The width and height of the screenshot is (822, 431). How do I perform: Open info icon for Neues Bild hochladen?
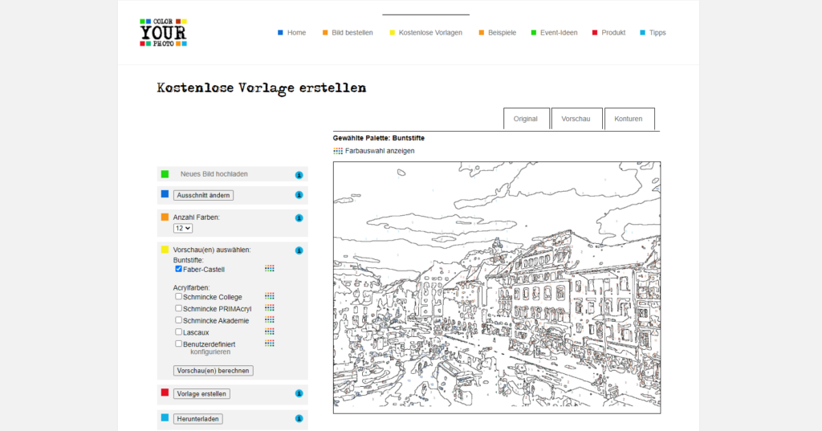point(299,175)
